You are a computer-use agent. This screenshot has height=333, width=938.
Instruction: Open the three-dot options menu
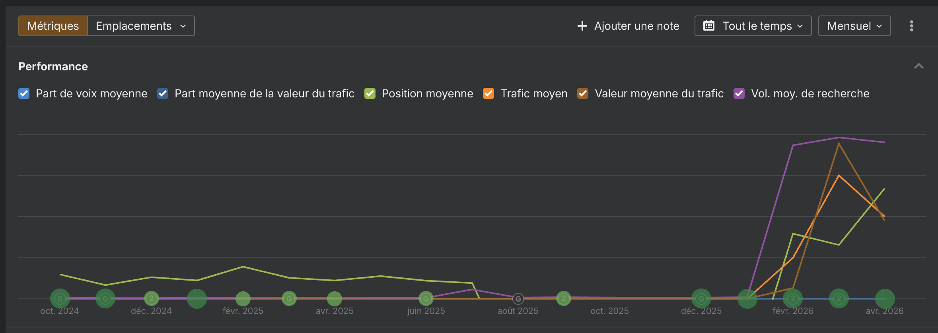pyautogui.click(x=912, y=25)
